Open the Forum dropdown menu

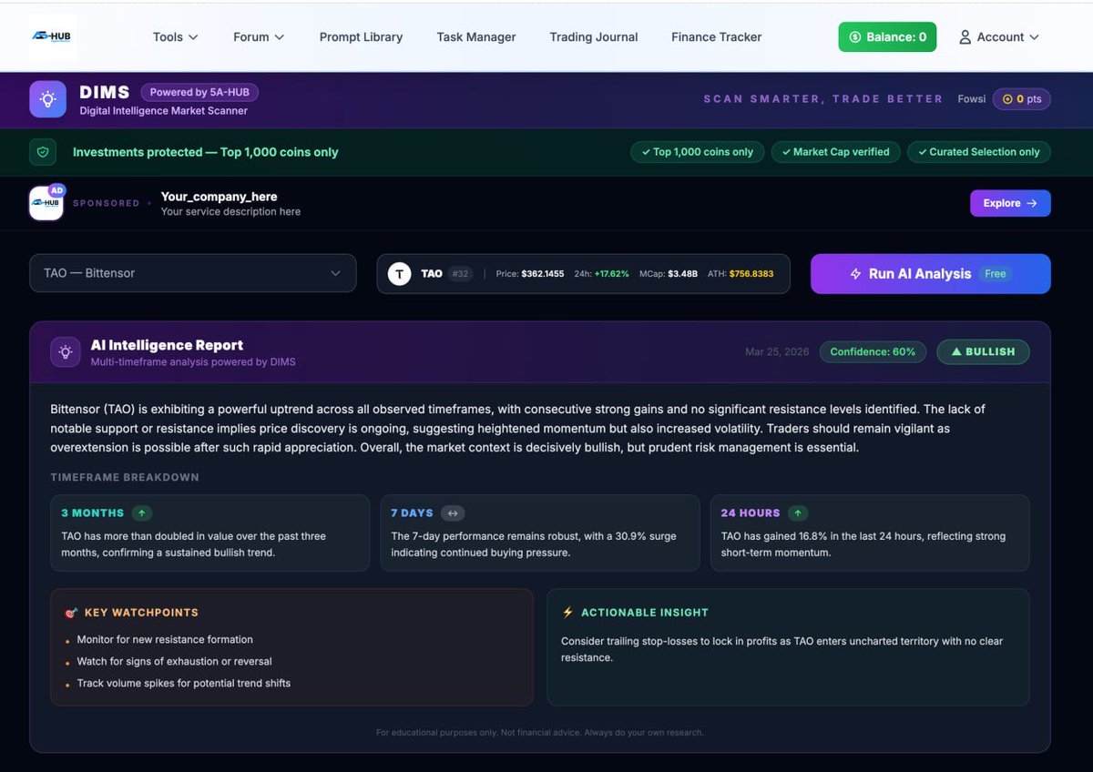point(259,37)
